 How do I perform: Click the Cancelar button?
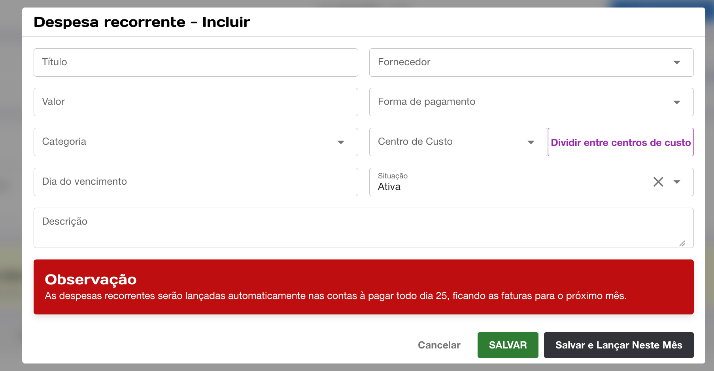439,345
